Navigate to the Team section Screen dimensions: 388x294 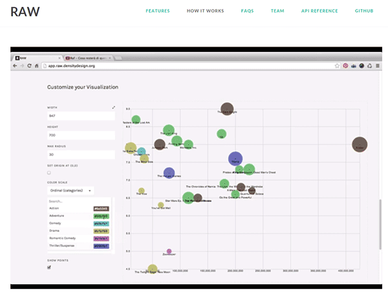[x=277, y=11]
